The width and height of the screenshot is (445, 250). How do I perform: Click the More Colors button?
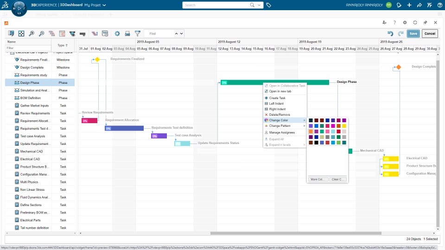(318, 180)
